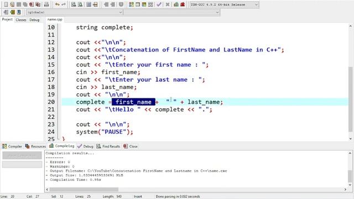Image resolution: width=354 pixels, height=199 pixels.
Task: Click the Run program toolbar icon
Action: (138, 4)
